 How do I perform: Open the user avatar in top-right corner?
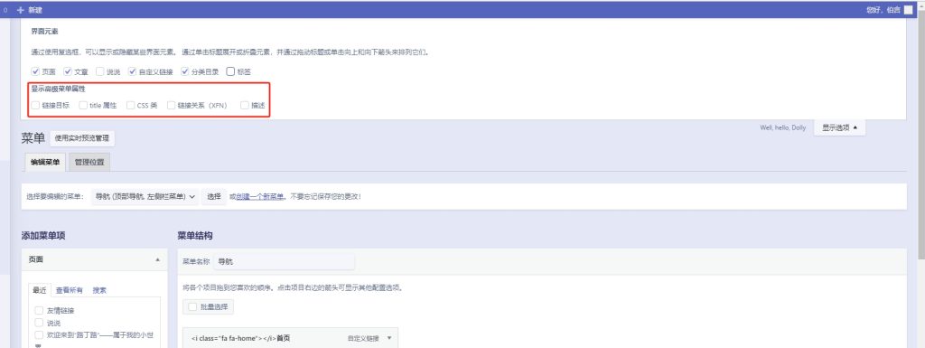click(x=908, y=10)
